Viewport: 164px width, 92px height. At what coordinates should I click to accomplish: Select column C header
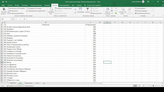pos(90,22)
